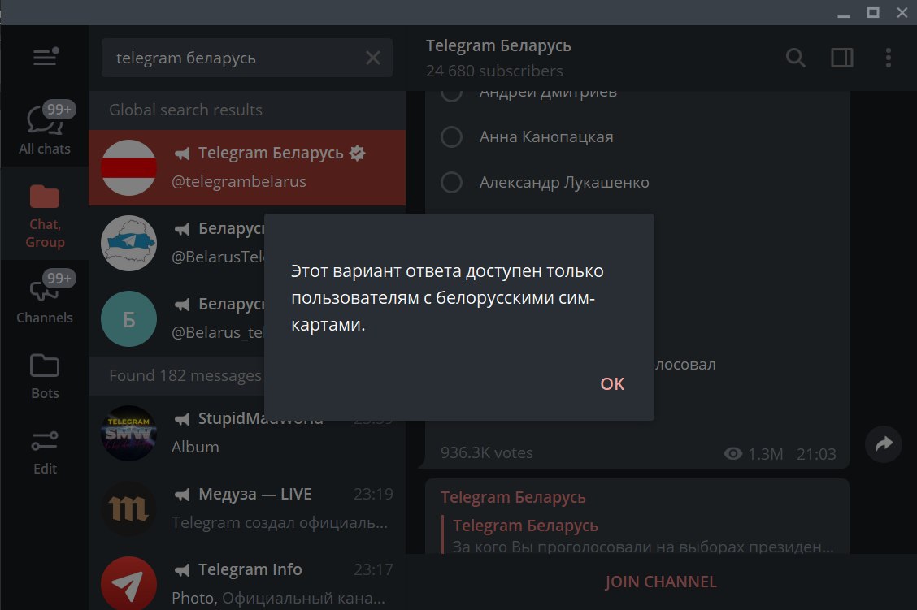
Task: Click the 21:03 poll timestamp
Action: pyautogui.click(x=816, y=454)
